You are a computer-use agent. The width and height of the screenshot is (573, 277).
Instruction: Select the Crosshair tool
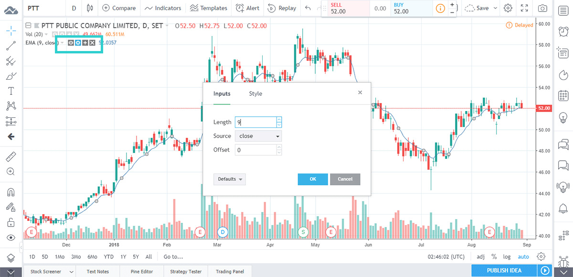pos(11,30)
